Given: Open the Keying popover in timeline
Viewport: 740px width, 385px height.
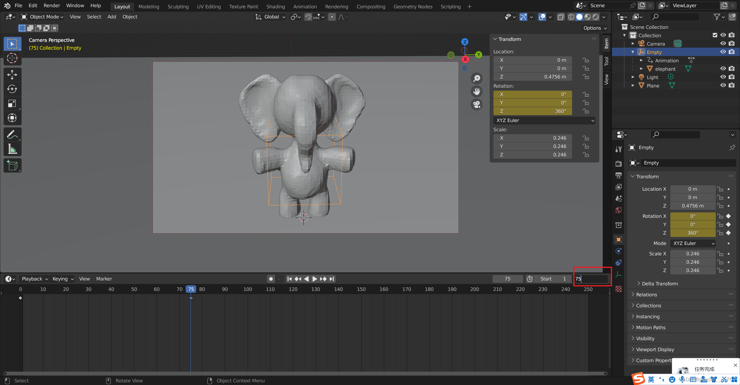Looking at the screenshot, I should coord(63,279).
